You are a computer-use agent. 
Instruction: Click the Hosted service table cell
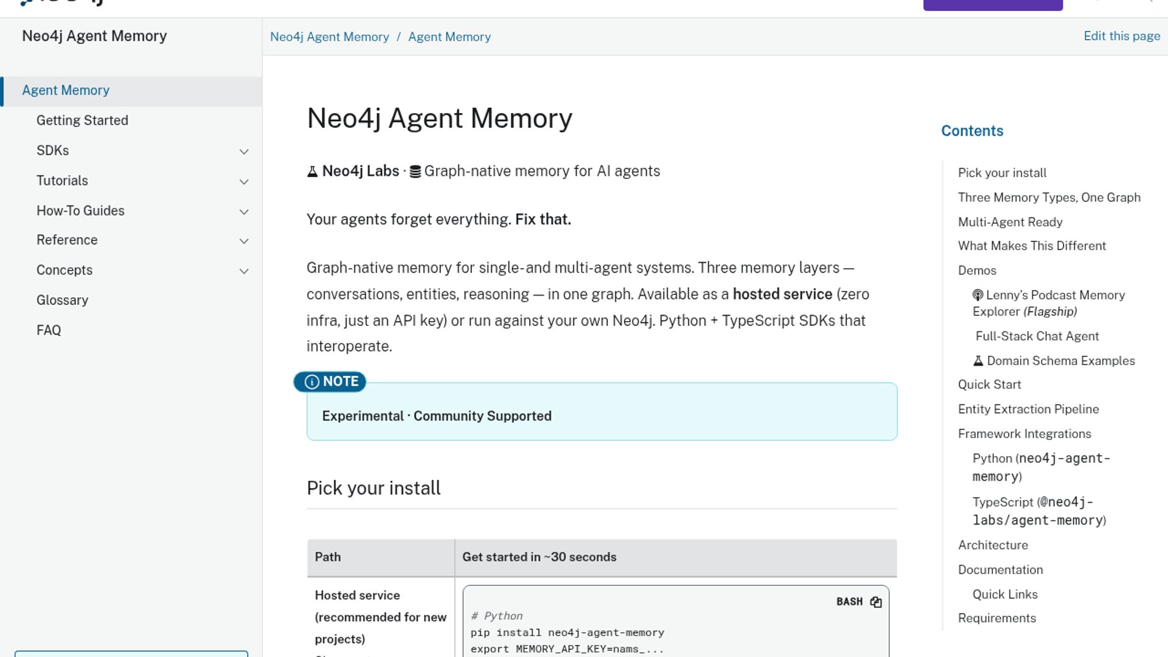[381, 617]
